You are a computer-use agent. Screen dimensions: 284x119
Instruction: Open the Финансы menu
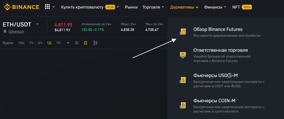pyautogui.click(x=215, y=7)
